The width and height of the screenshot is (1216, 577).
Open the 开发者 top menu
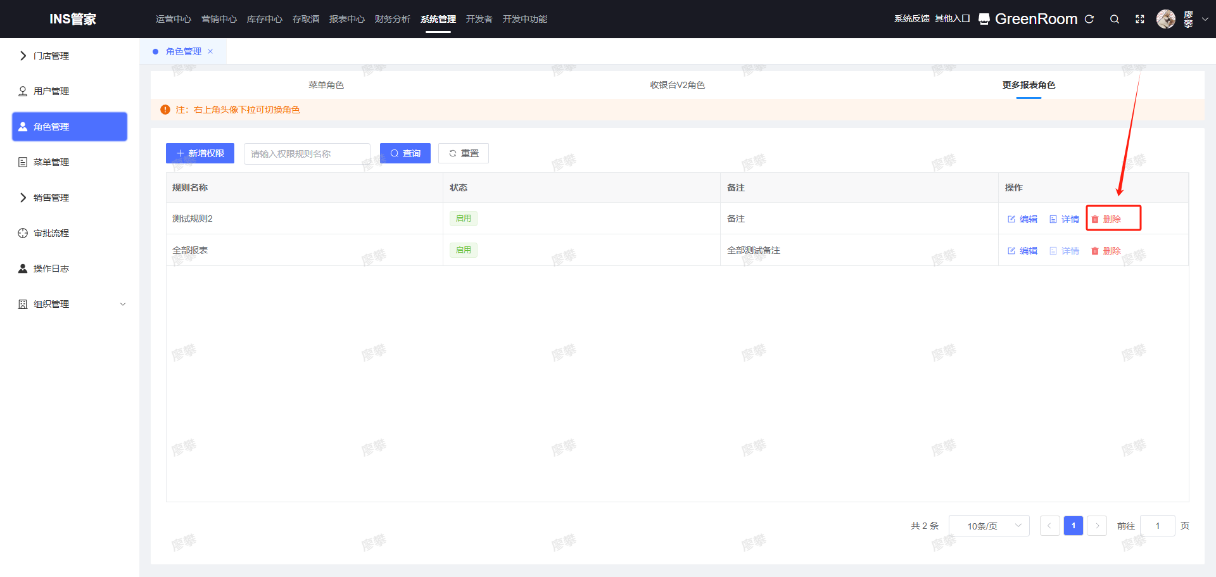click(x=479, y=19)
